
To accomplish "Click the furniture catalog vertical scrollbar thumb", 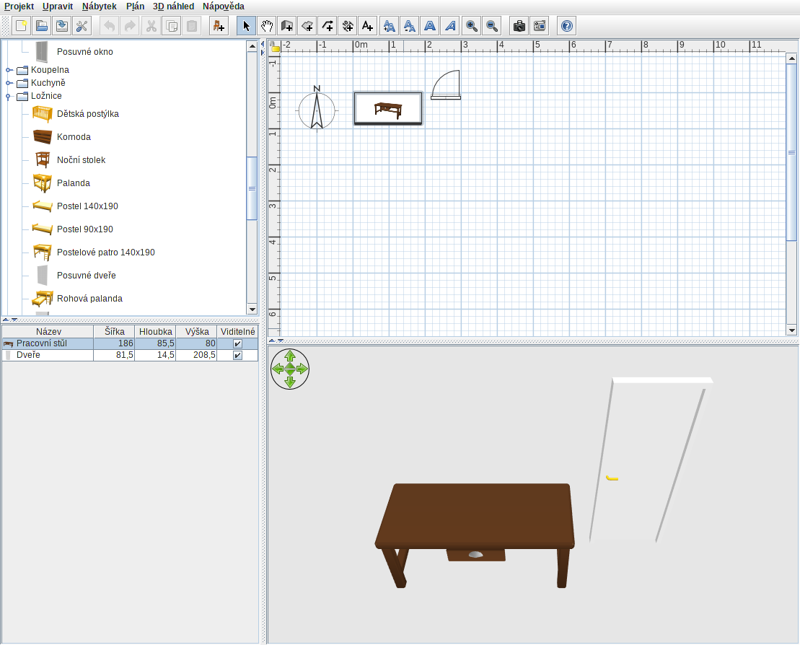I will click(252, 188).
